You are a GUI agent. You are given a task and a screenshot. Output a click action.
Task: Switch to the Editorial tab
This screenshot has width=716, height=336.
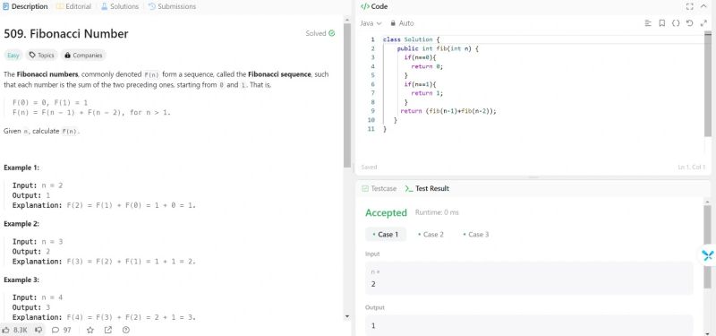coord(73,6)
